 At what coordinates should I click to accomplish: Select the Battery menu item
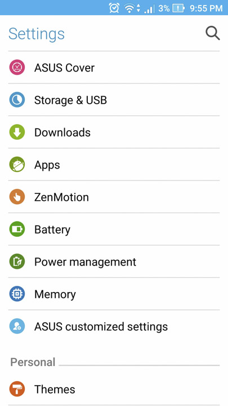(114, 229)
